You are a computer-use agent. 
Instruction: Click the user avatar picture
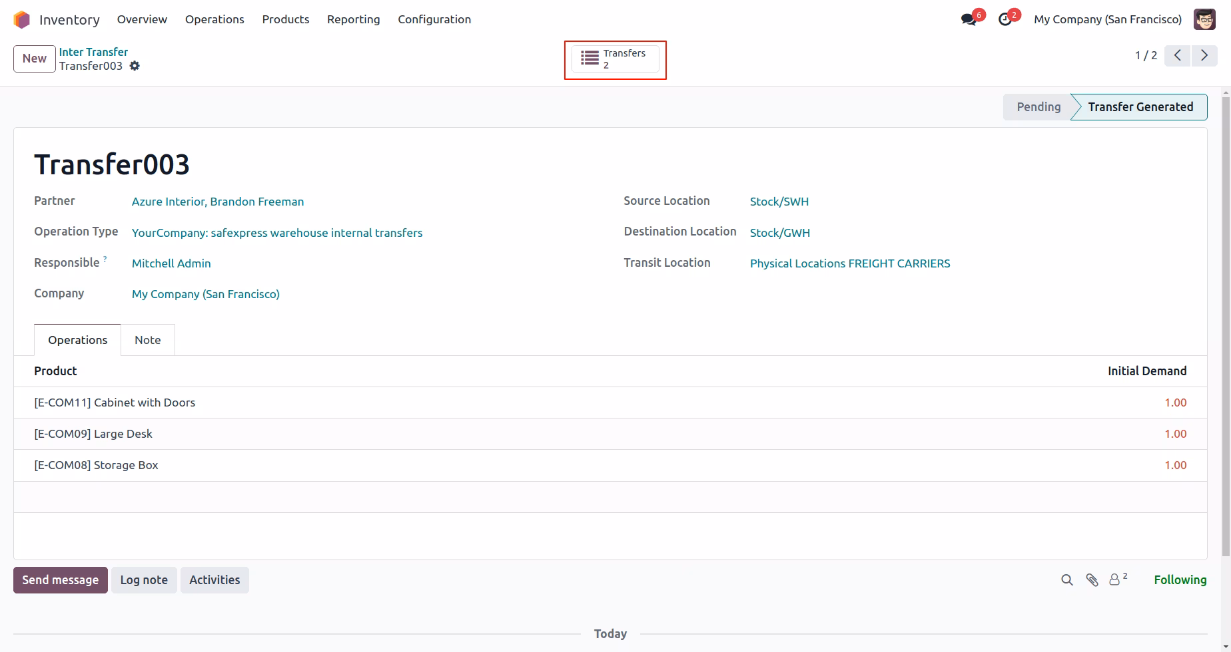tap(1204, 19)
